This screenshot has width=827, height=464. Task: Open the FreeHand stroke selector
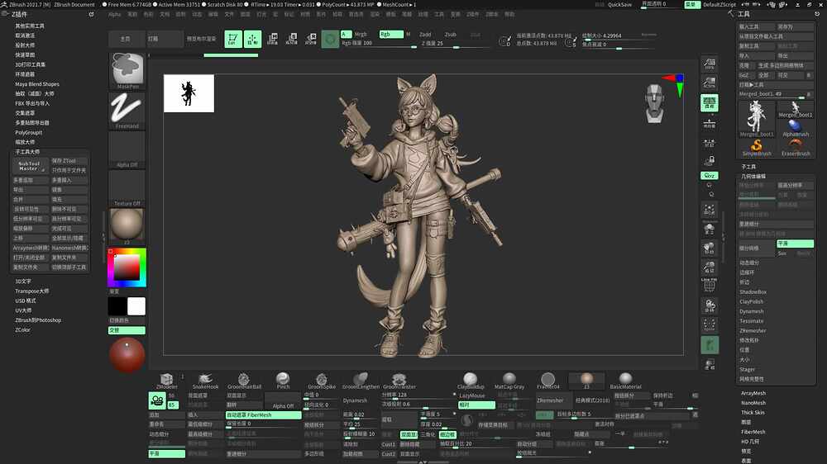pos(127,111)
